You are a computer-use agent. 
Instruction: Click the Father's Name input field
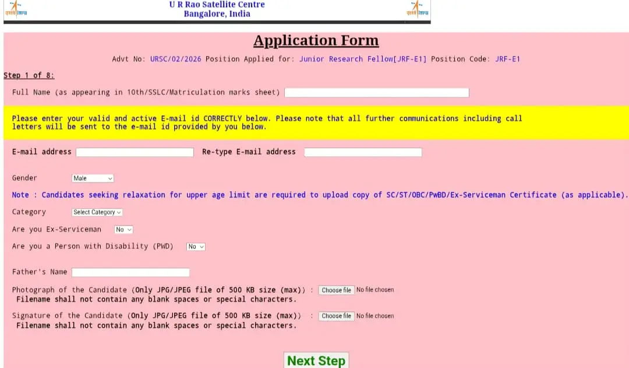(130, 272)
